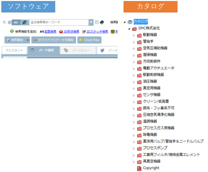Open the 検索開始 button dropdown arrow

click(28, 40)
